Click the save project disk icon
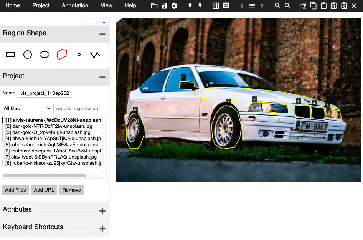 tap(164, 6)
